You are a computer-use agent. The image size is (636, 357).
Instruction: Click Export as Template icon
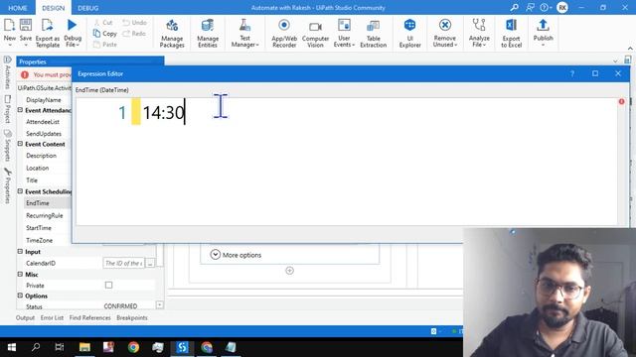(48, 25)
